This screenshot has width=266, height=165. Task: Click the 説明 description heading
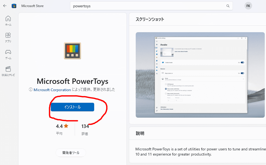click(x=140, y=133)
